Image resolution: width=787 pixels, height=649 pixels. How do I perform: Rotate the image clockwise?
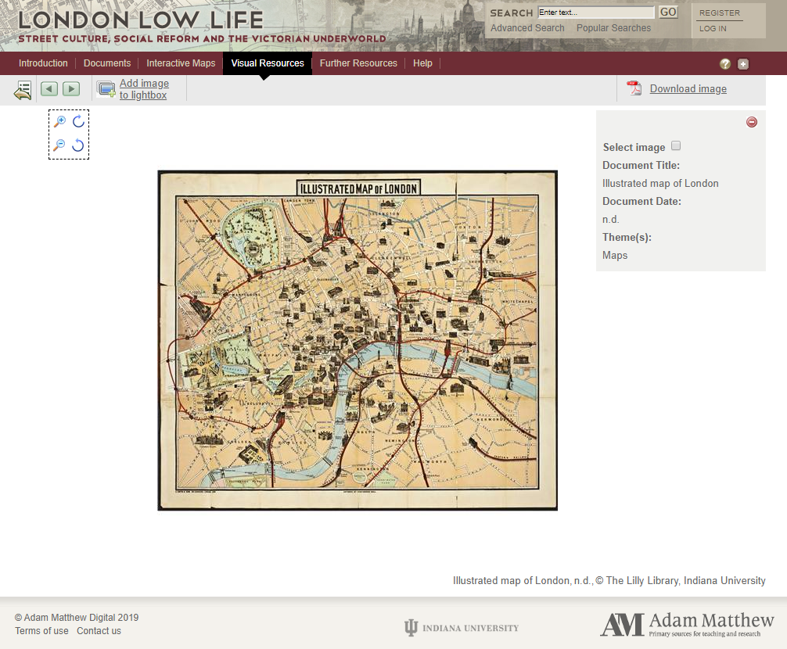78,121
